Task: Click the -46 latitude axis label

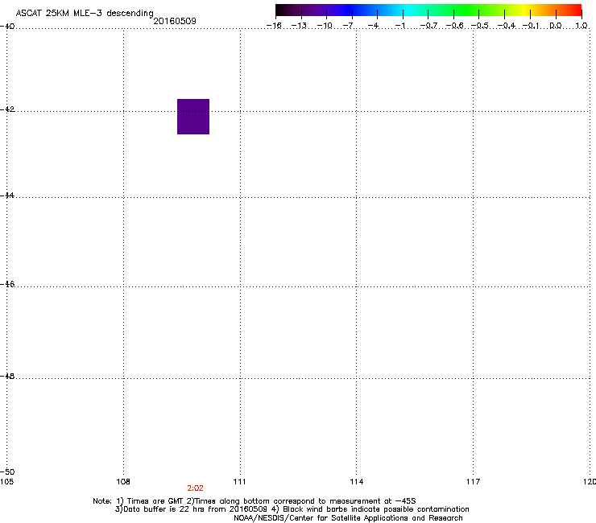Action: click(7, 284)
